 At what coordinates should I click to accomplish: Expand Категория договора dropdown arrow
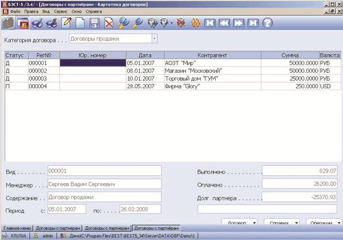point(154,38)
